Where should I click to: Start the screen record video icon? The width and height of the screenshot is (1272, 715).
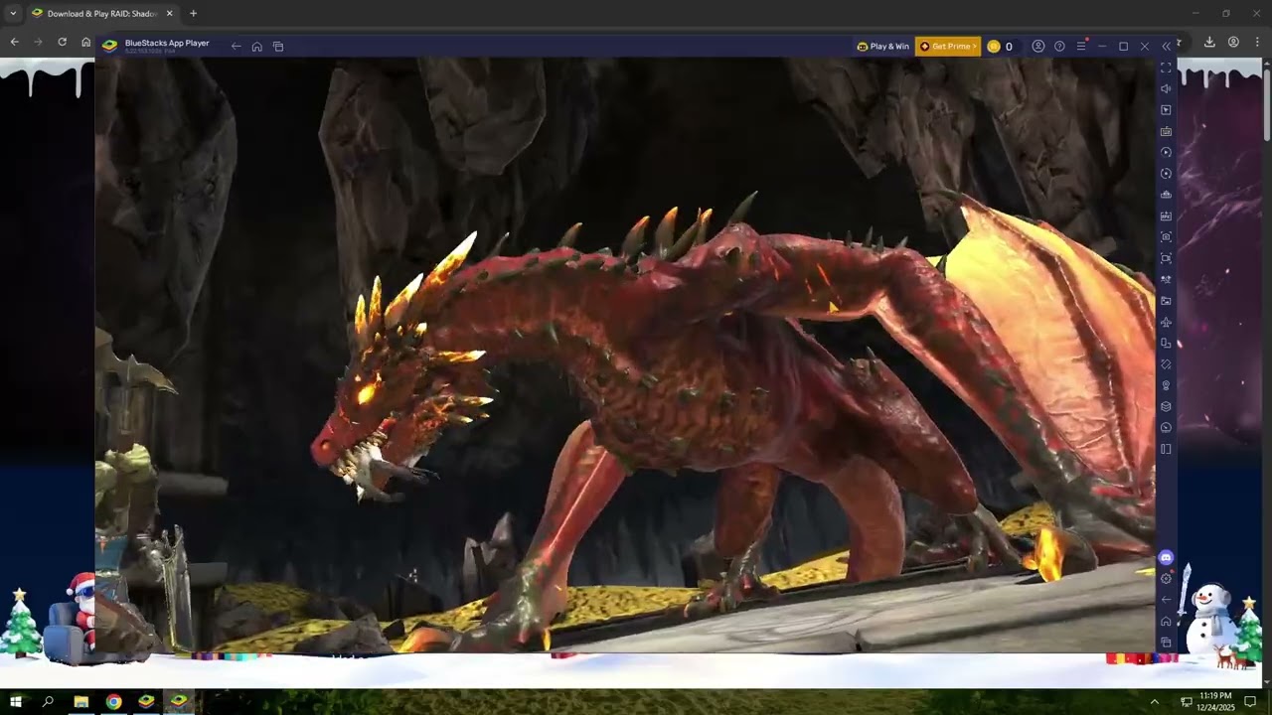click(x=1166, y=258)
